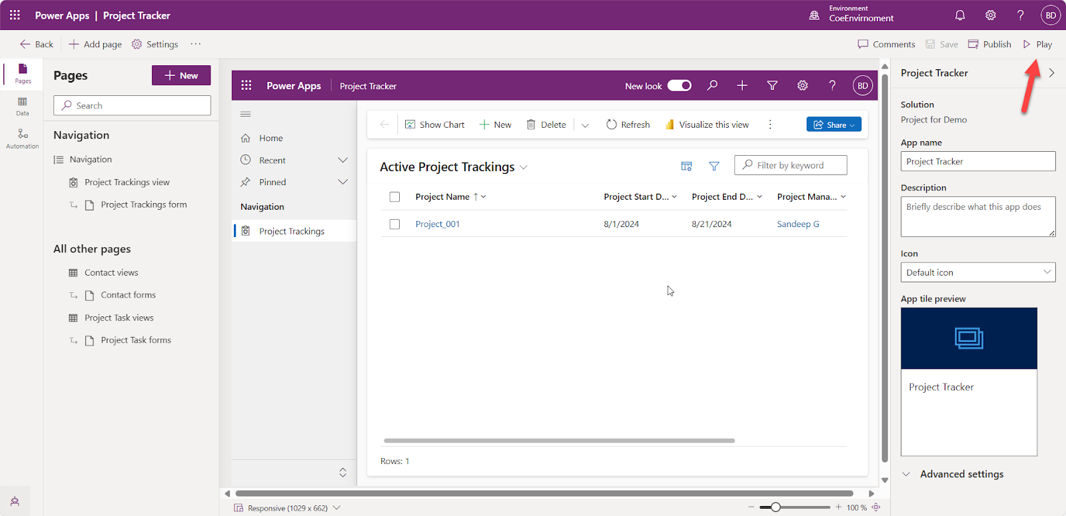
Task: Click the Edit filters funnel icon in the view
Action: point(714,166)
